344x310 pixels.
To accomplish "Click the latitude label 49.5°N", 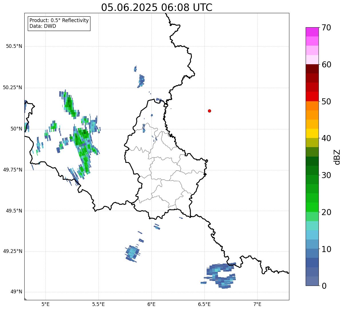I will [x=14, y=211].
